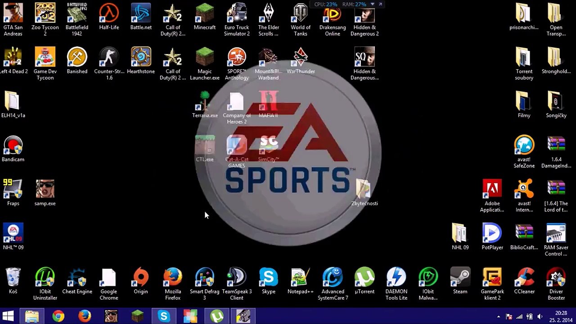
Task: Open File Explorer from the taskbar
Action: point(32,316)
